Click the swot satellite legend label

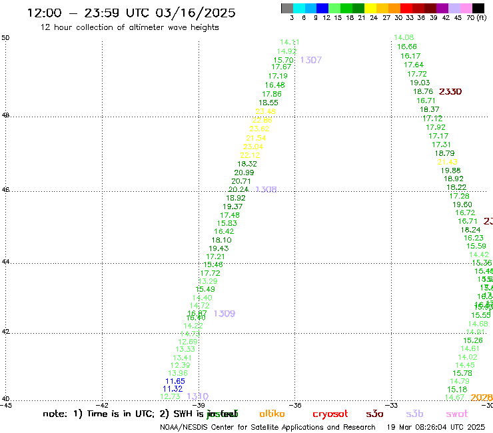[457, 414]
